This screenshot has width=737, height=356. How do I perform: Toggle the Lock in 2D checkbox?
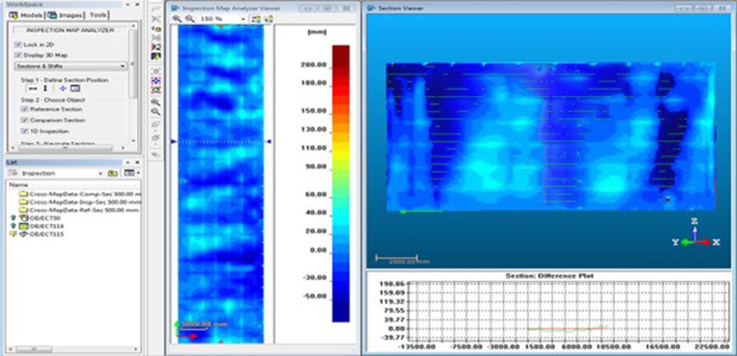click(18, 45)
